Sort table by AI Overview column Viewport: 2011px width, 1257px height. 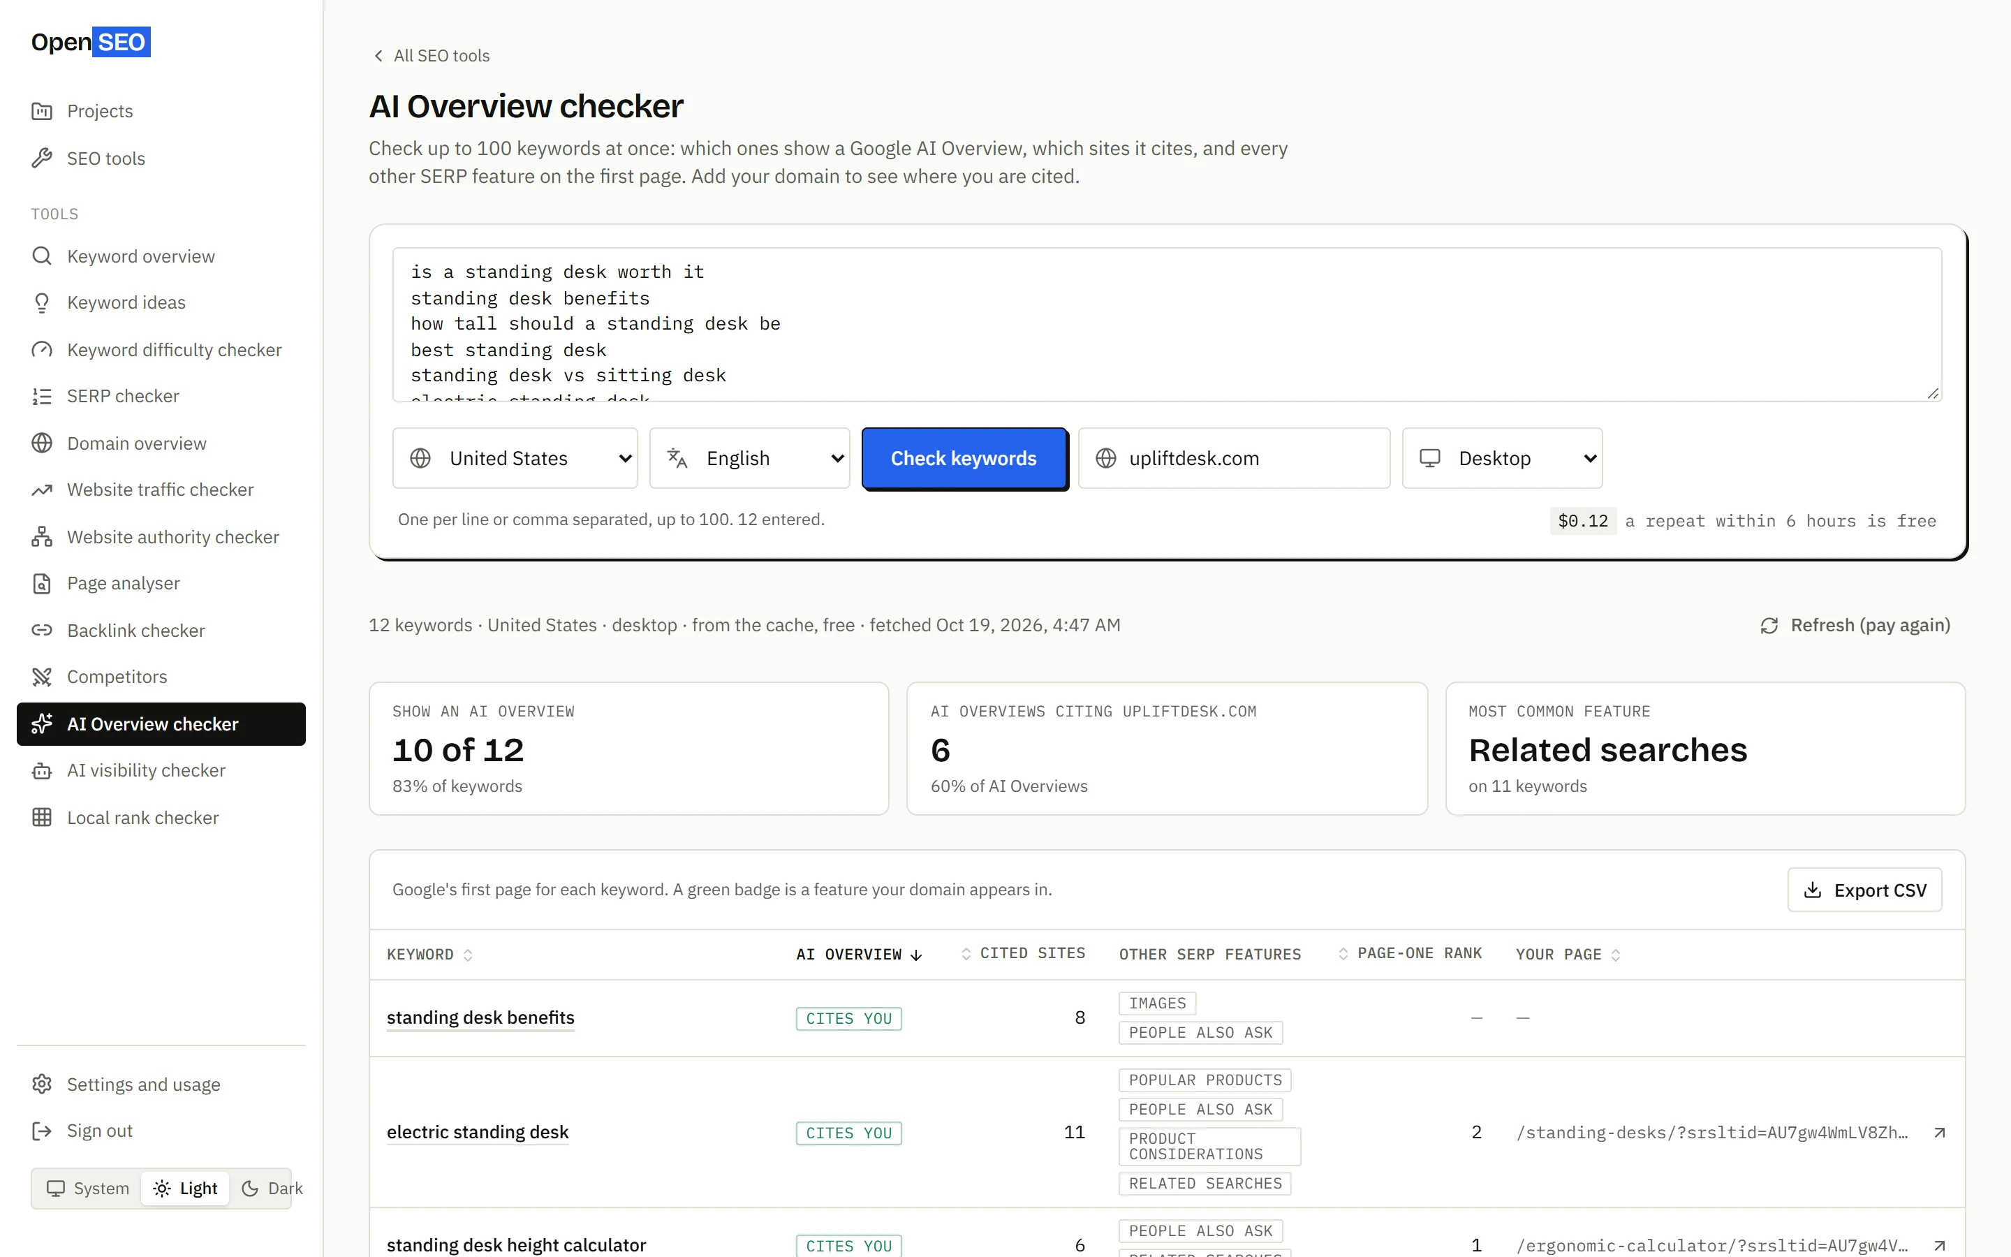(x=860, y=955)
